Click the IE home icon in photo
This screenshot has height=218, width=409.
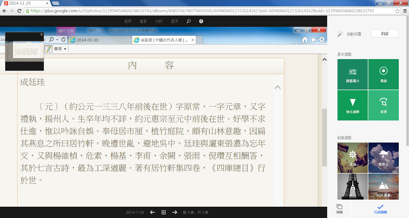pyautogui.click(x=305, y=39)
